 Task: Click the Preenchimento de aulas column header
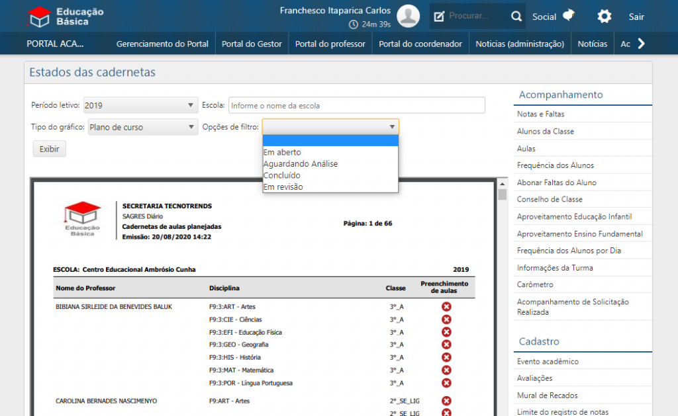(444, 287)
